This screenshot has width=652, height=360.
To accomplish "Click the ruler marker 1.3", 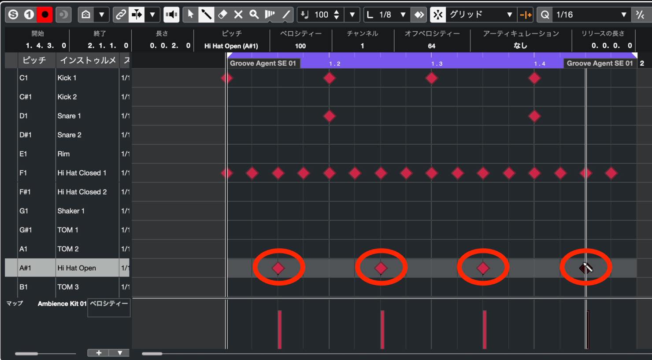I will [x=437, y=64].
